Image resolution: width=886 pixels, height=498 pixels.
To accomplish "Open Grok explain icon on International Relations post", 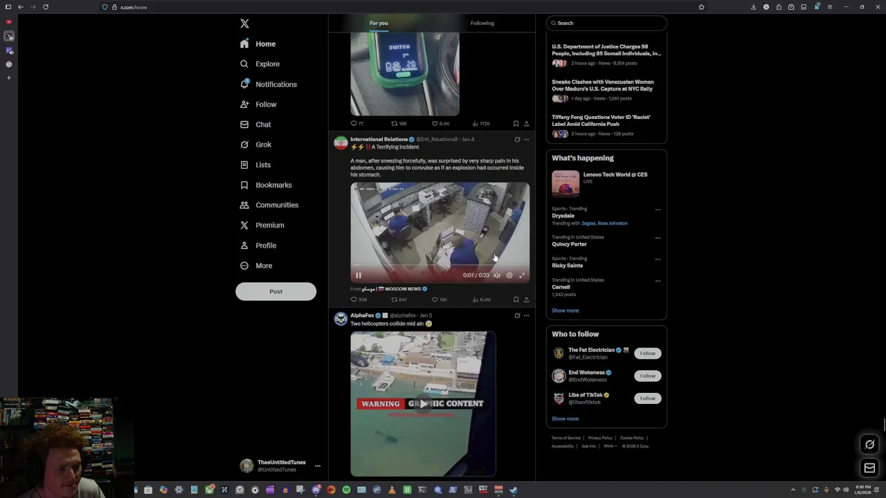I will (x=517, y=140).
